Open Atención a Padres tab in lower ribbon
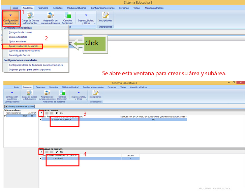 139,87
